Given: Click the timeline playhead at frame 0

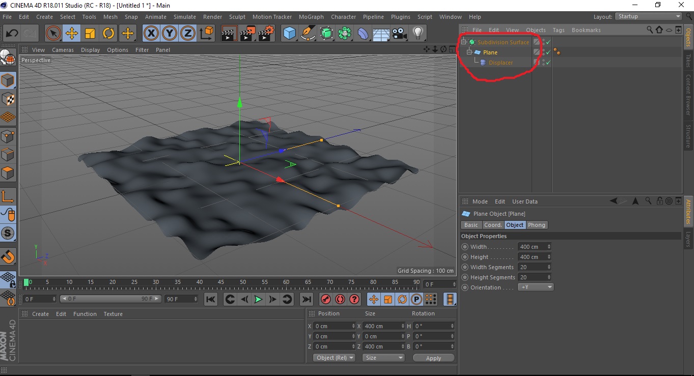Looking at the screenshot, I should click(26, 282).
